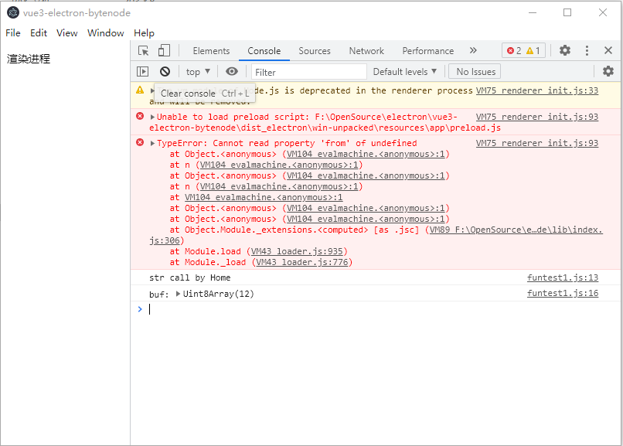Click the No Issues indicator button
Image resolution: width=623 pixels, height=446 pixels.
click(x=474, y=71)
